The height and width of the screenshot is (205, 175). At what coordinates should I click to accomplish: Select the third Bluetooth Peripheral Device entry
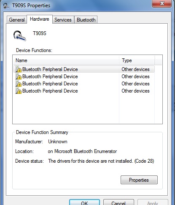tap(84, 84)
